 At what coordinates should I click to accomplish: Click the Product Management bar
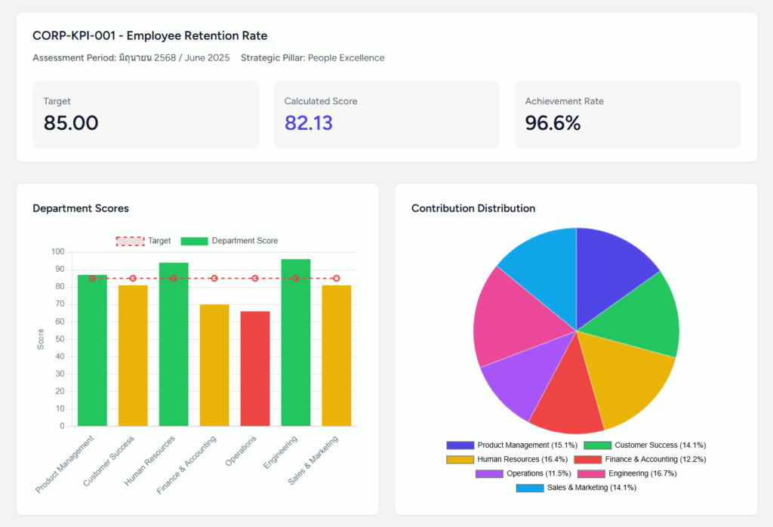click(92, 350)
